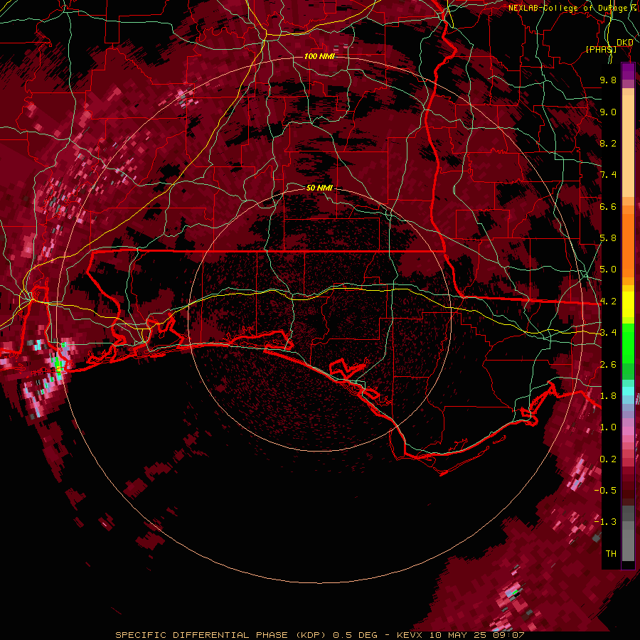Pick the purple segment at the color bar top

point(628,71)
